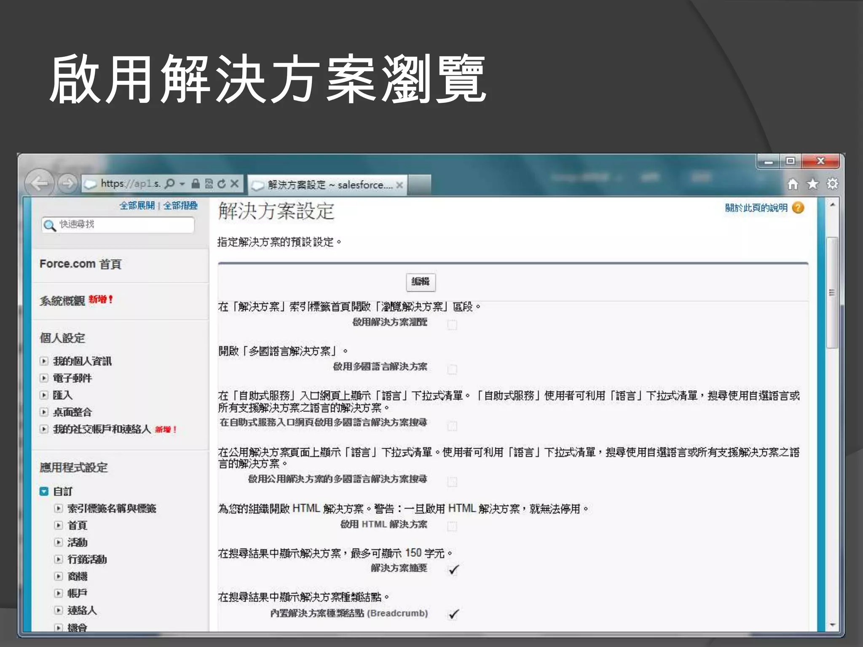
Task: Open the 關於此頁的說明 help link
Action: coord(756,208)
